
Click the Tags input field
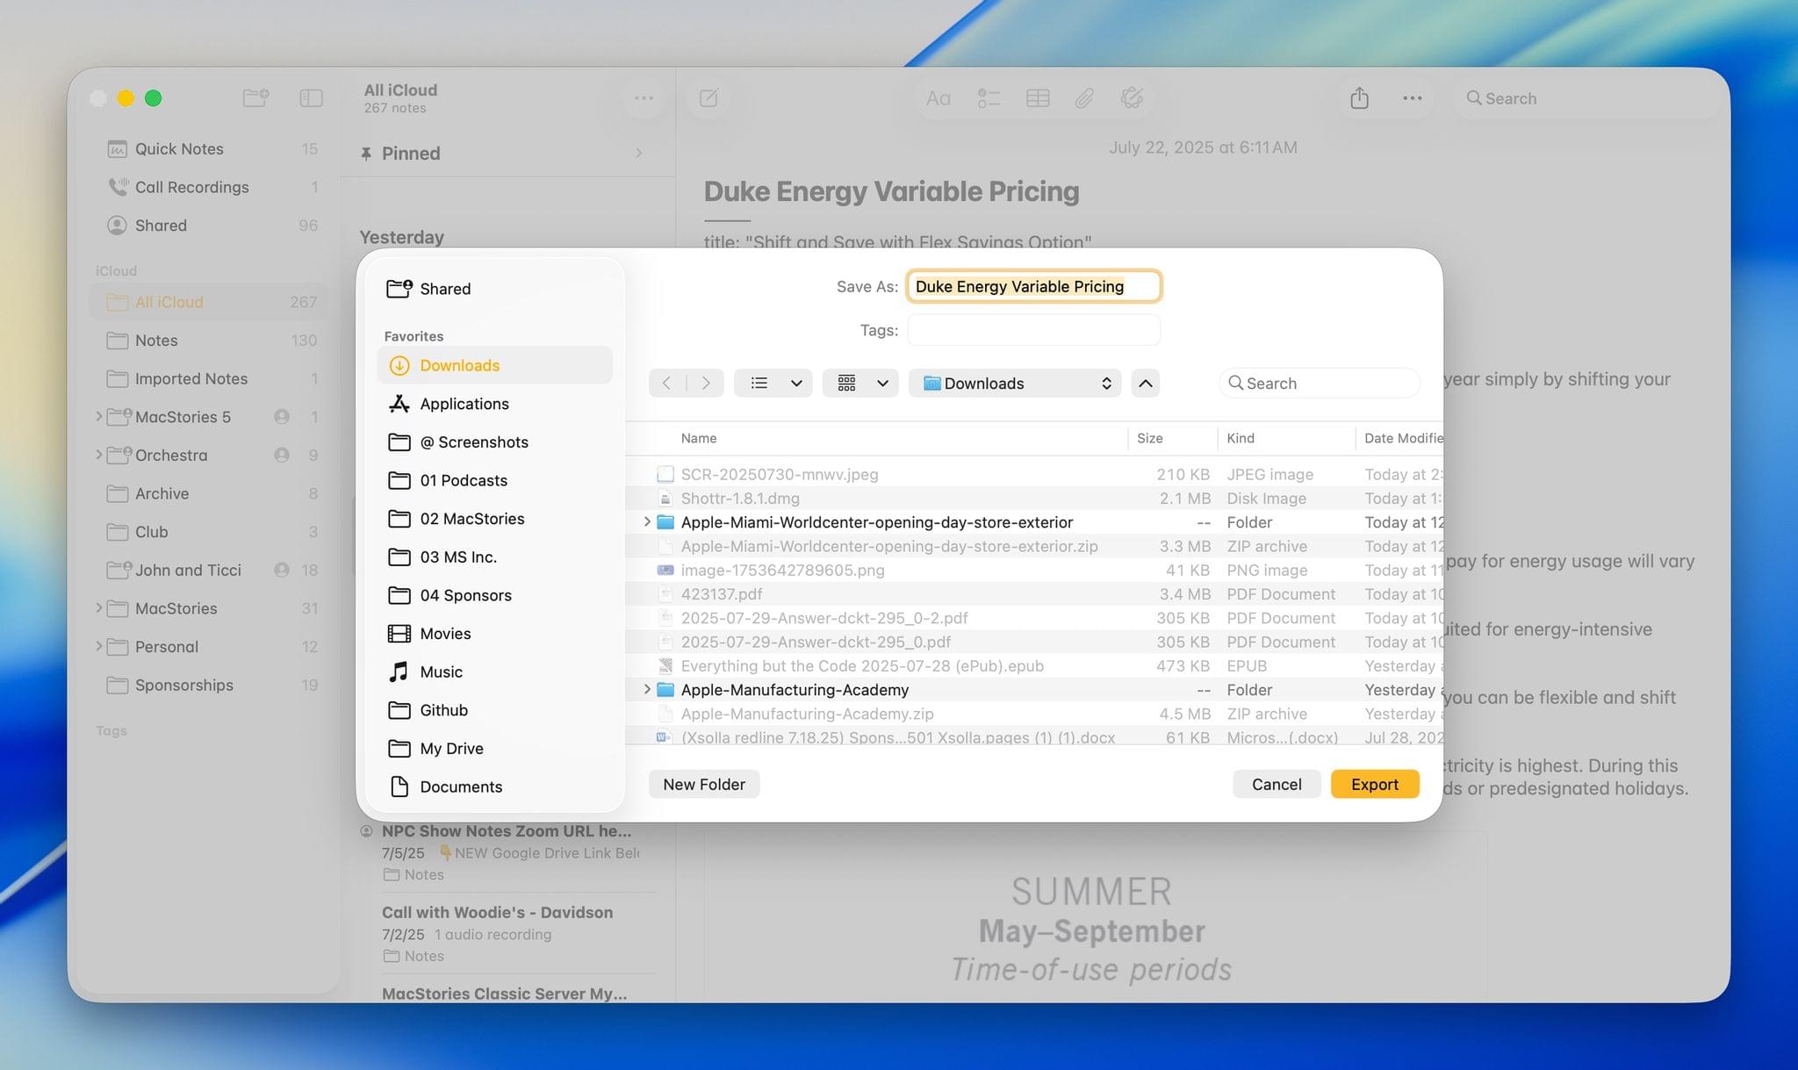1033,330
